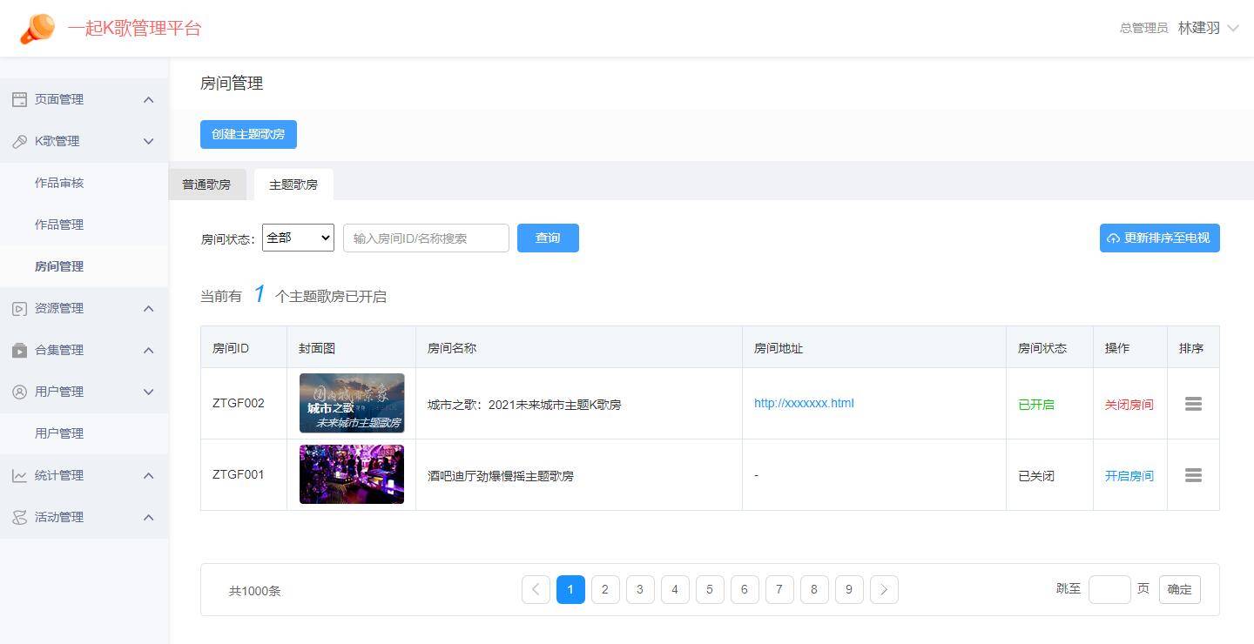The image size is (1254, 644).
Task: Click the 资源管理 play icon
Action: (x=19, y=308)
